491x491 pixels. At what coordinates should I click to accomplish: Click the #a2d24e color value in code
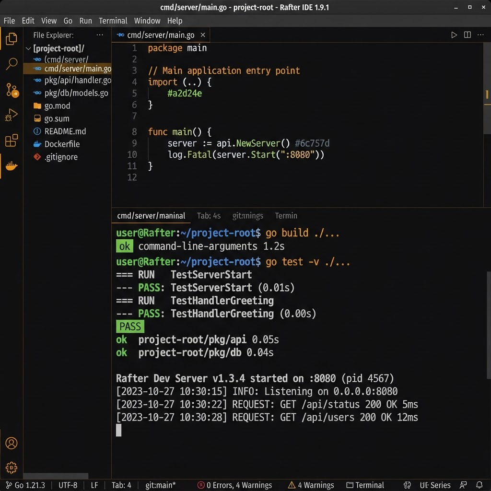click(x=185, y=94)
